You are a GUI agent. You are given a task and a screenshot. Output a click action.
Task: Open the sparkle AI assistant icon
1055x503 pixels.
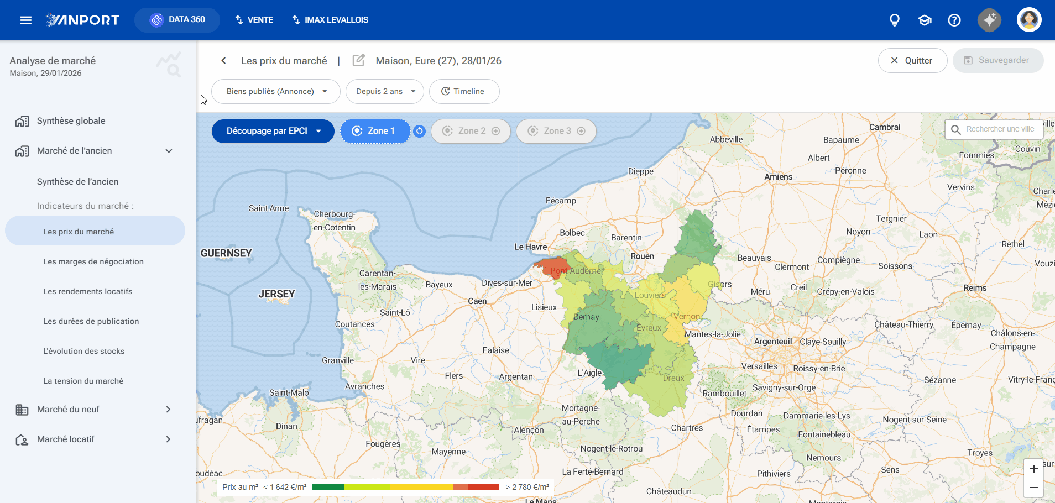[989, 20]
